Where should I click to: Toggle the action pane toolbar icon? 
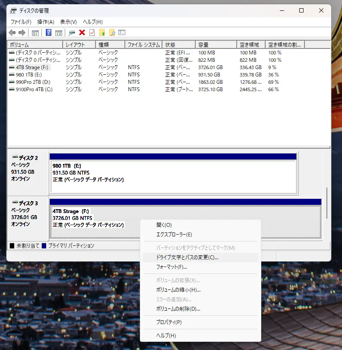[x=59, y=33]
